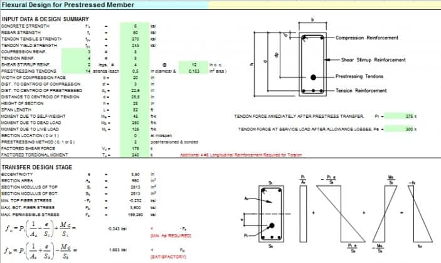
Task: Click tendon force at service 300 k
Action: coord(400,129)
